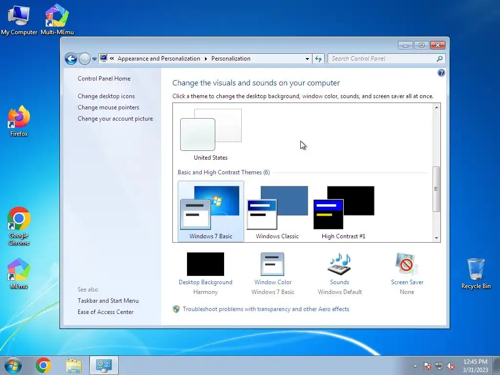
Task: Click the Windows Start orb
Action: click(x=13, y=365)
